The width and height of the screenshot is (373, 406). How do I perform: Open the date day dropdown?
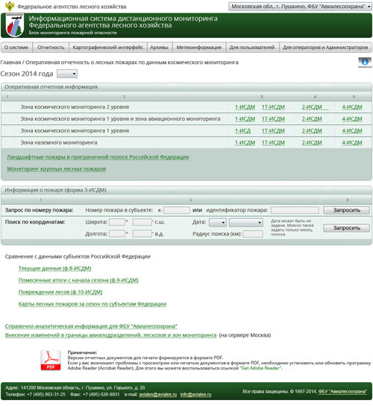click(x=218, y=223)
